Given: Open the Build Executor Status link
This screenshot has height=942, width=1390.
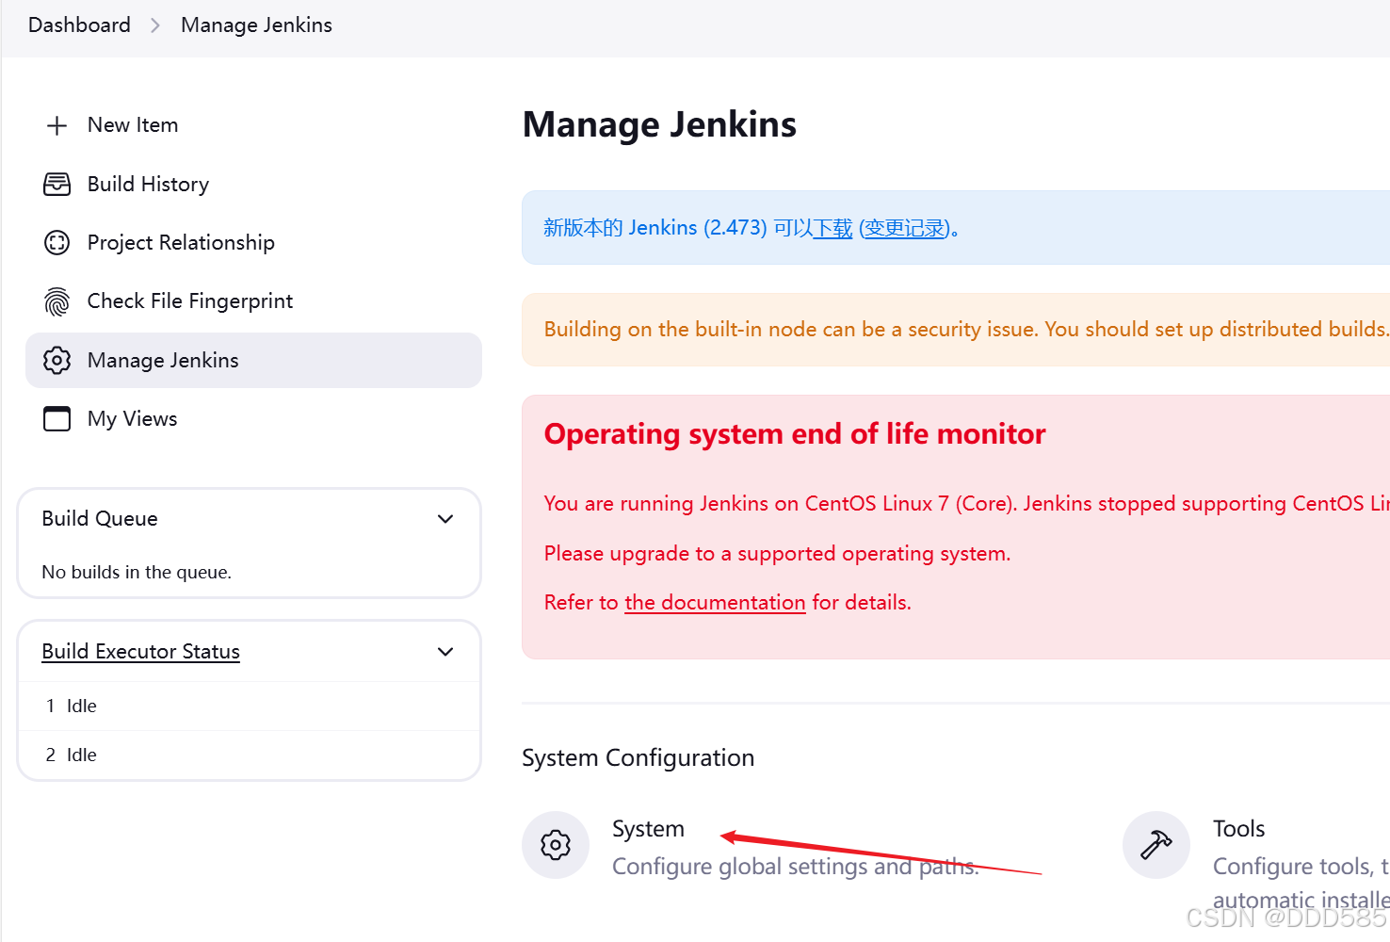Looking at the screenshot, I should [140, 652].
